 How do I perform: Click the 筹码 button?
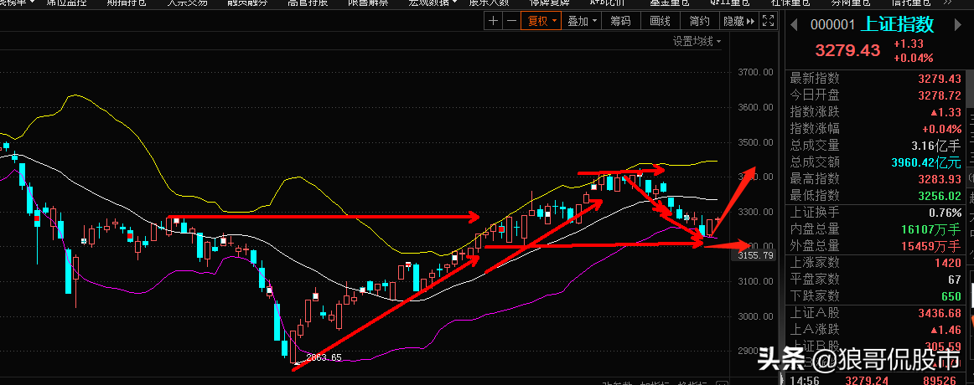[x=620, y=21]
